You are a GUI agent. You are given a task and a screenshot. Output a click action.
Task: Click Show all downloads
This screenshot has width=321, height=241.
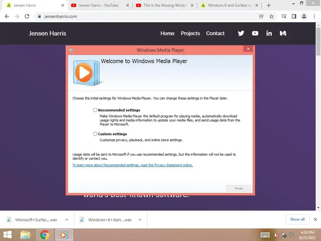[x=297, y=219]
